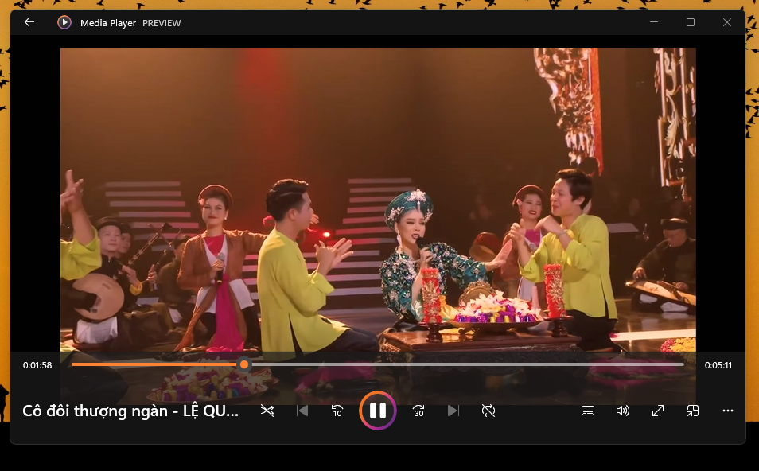Viewport: 759px width, 471px height.
Task: Click the PREVIEW label in title bar
Action: click(162, 23)
